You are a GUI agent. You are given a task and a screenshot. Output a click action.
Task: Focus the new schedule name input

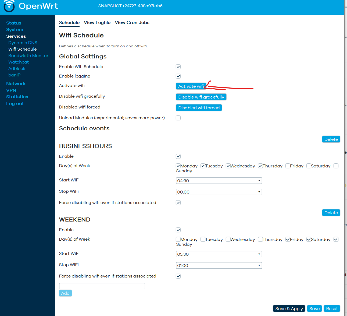102,286
